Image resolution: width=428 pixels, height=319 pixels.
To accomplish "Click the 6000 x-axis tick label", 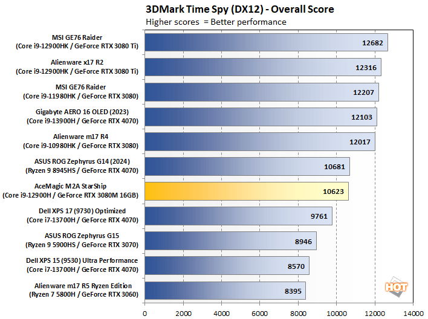I will [260, 313].
